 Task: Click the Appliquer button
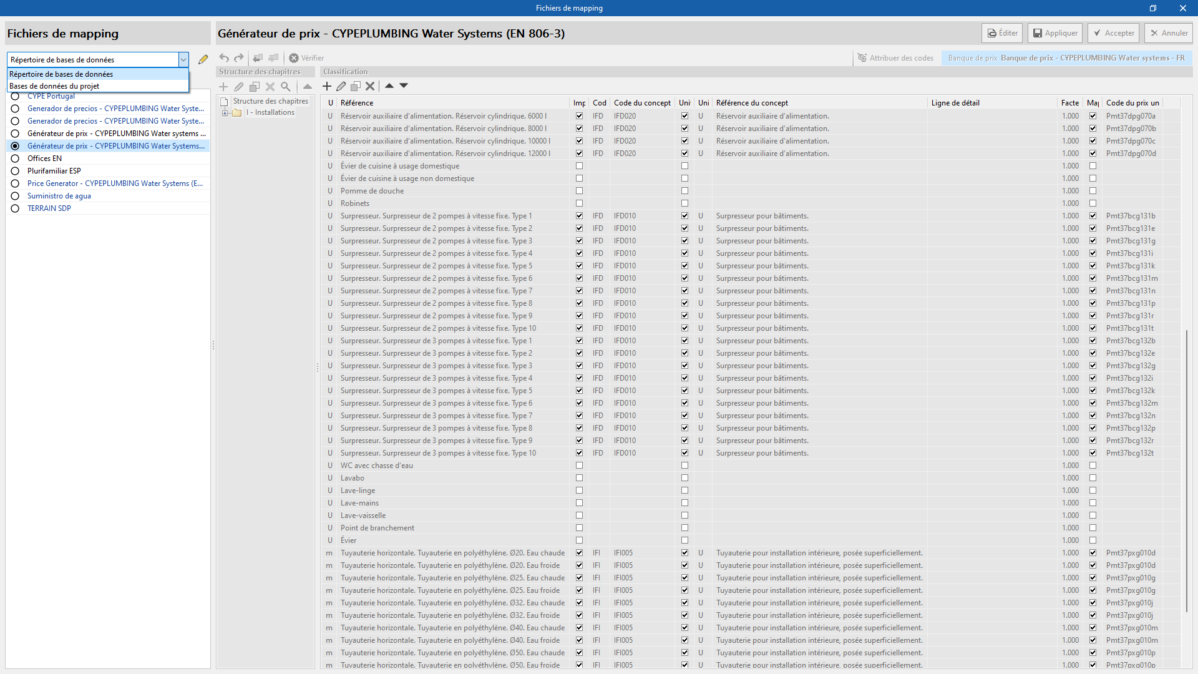[x=1054, y=33]
